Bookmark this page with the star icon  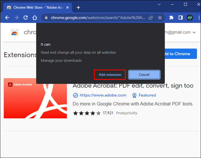[160, 17]
